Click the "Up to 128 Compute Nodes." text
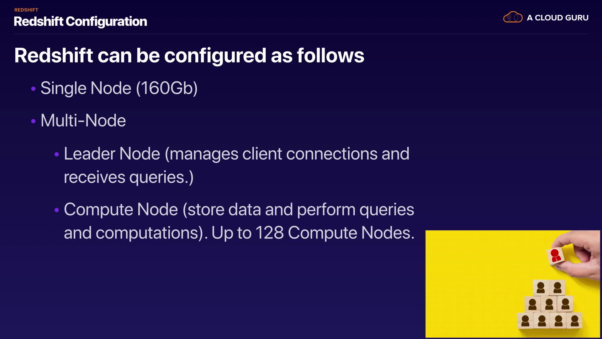This screenshot has width=602, height=339. [x=313, y=233]
